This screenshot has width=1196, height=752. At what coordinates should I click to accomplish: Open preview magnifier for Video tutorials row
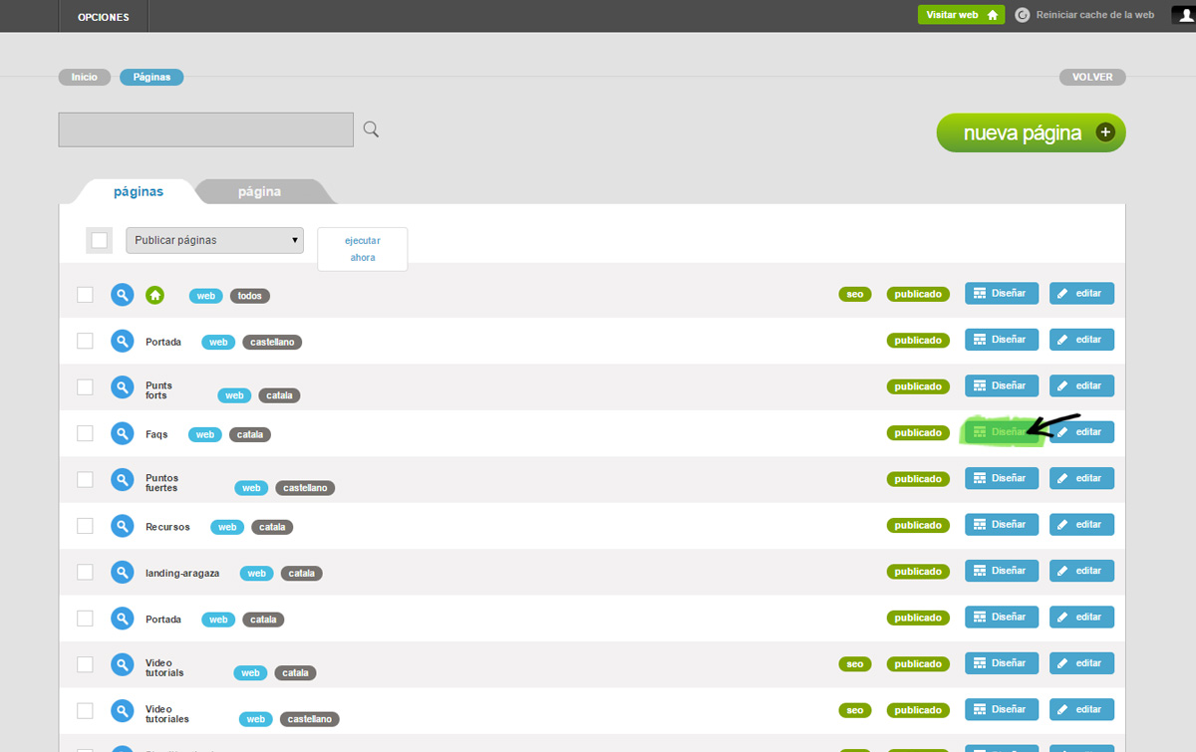click(x=122, y=665)
